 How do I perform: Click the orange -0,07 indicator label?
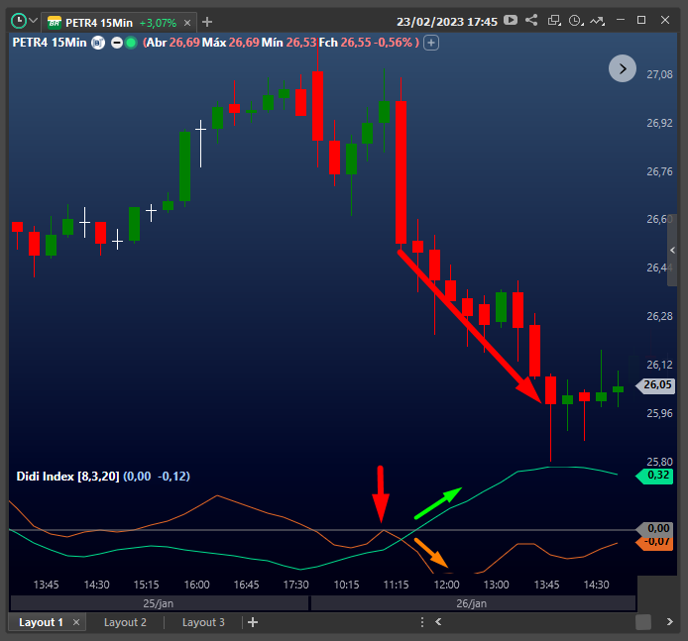click(x=655, y=543)
